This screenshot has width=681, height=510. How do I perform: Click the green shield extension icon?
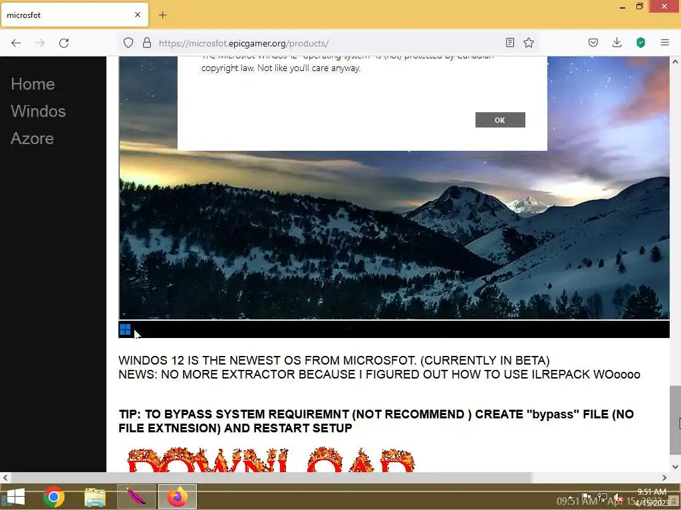pos(640,42)
